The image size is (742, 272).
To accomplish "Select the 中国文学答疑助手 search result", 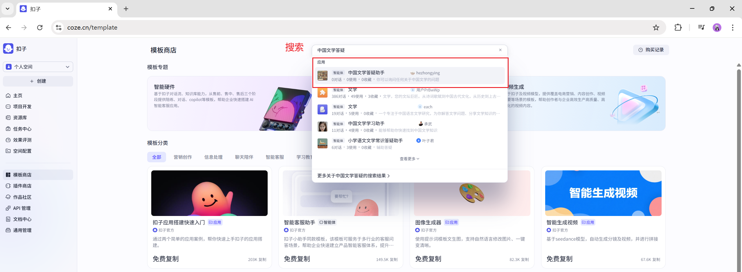I will tap(410, 76).
